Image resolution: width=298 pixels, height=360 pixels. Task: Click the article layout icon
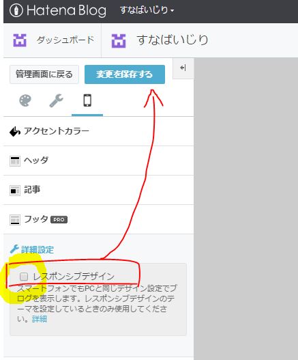click(15, 191)
